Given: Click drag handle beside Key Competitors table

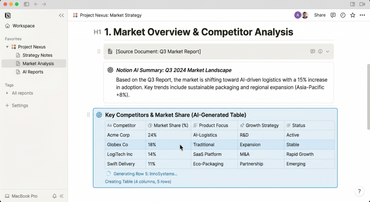Looking at the screenshot, I should click(88, 115).
